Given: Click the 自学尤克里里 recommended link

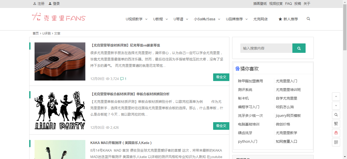Looking at the screenshot, I should (x=287, y=98).
